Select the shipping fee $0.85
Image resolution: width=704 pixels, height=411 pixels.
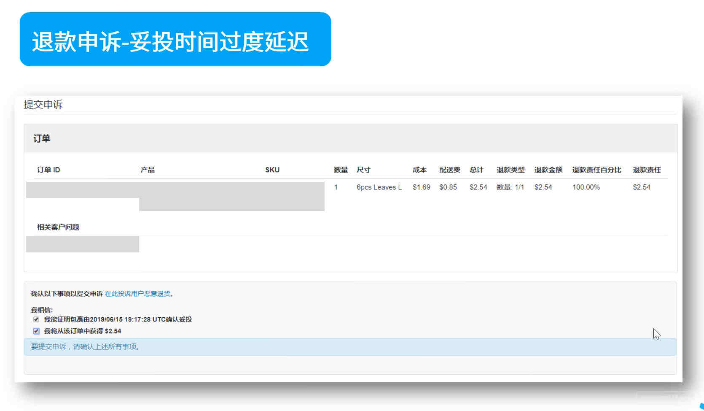pos(448,187)
